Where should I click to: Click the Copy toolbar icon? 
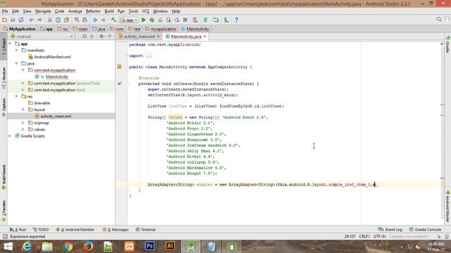click(x=58, y=20)
